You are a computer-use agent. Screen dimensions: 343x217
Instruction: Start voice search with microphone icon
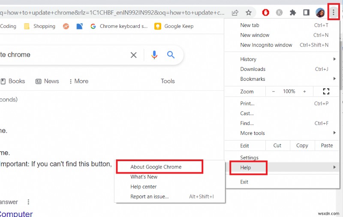(x=154, y=55)
